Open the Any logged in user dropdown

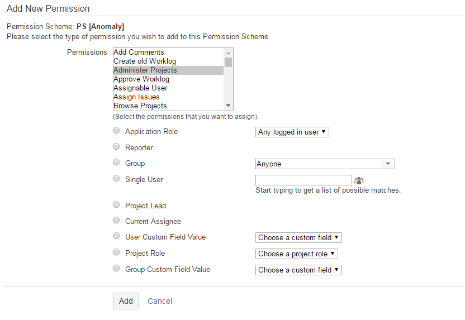tap(292, 132)
